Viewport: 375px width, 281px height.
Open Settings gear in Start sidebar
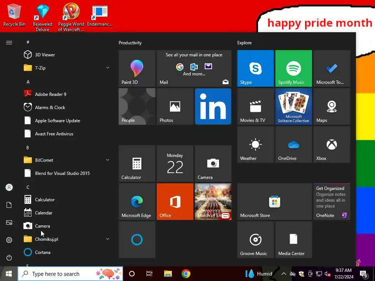pos(9,240)
